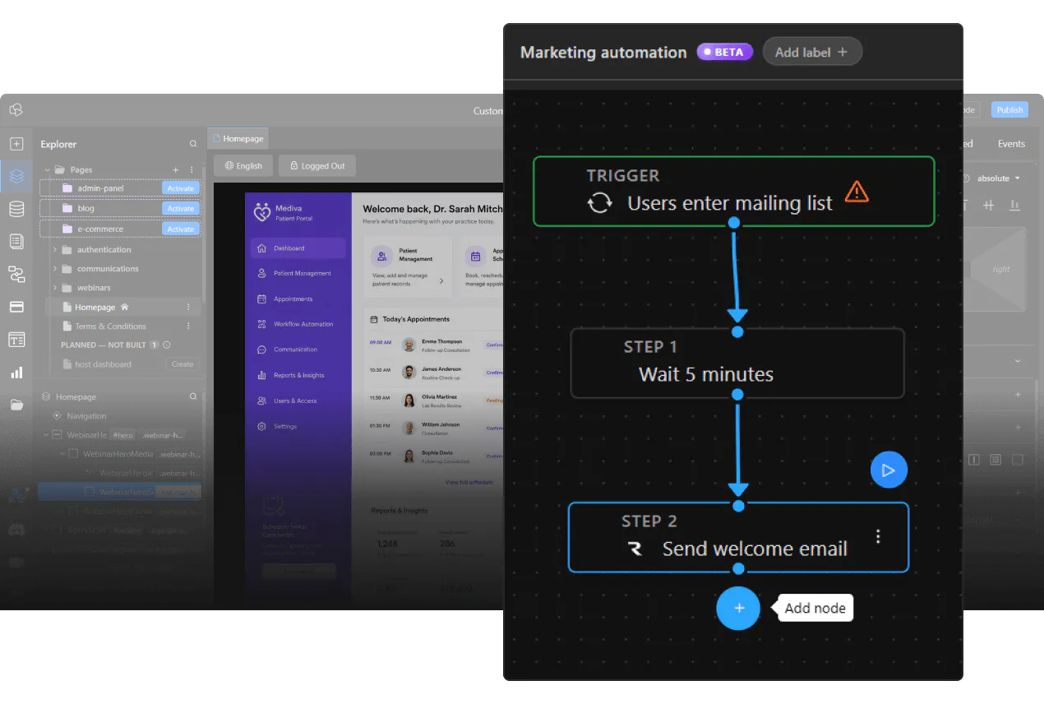Collapse the WebinarHeroMedia layer

62,454
